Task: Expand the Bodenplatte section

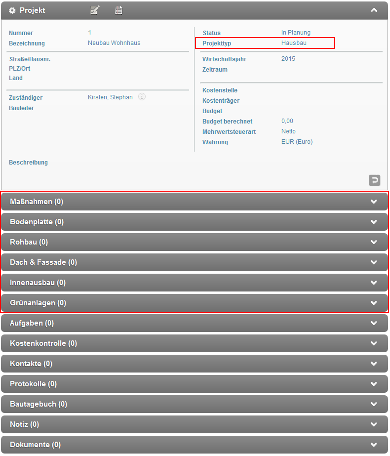Action: click(374, 222)
